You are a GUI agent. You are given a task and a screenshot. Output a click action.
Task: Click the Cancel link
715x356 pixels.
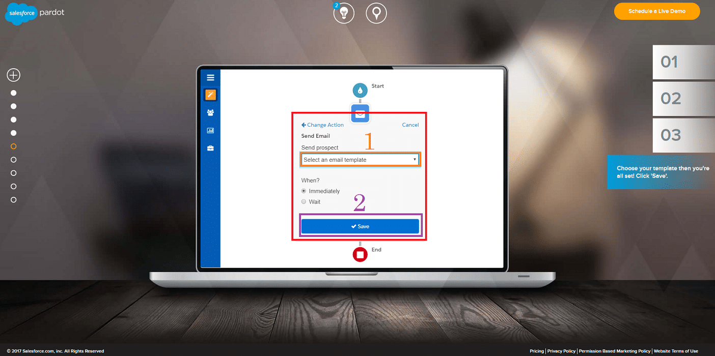(410, 125)
